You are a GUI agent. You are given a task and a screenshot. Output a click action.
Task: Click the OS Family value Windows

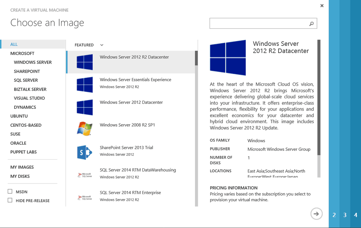(256, 140)
